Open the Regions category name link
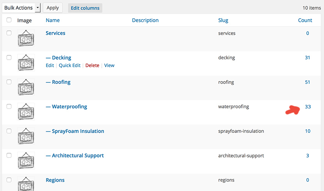This screenshot has height=191, width=324. [55, 180]
